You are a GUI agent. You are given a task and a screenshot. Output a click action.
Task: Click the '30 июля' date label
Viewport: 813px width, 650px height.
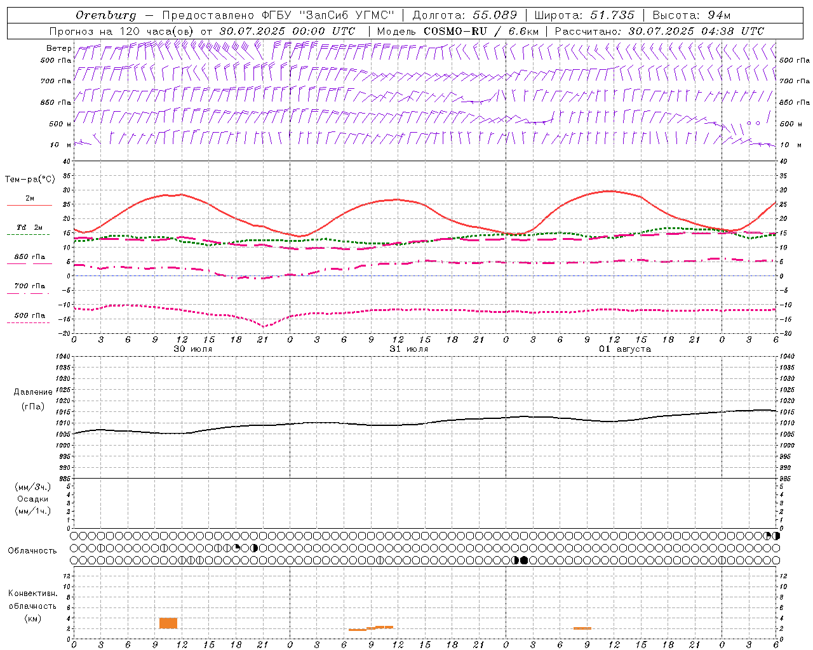tap(193, 349)
